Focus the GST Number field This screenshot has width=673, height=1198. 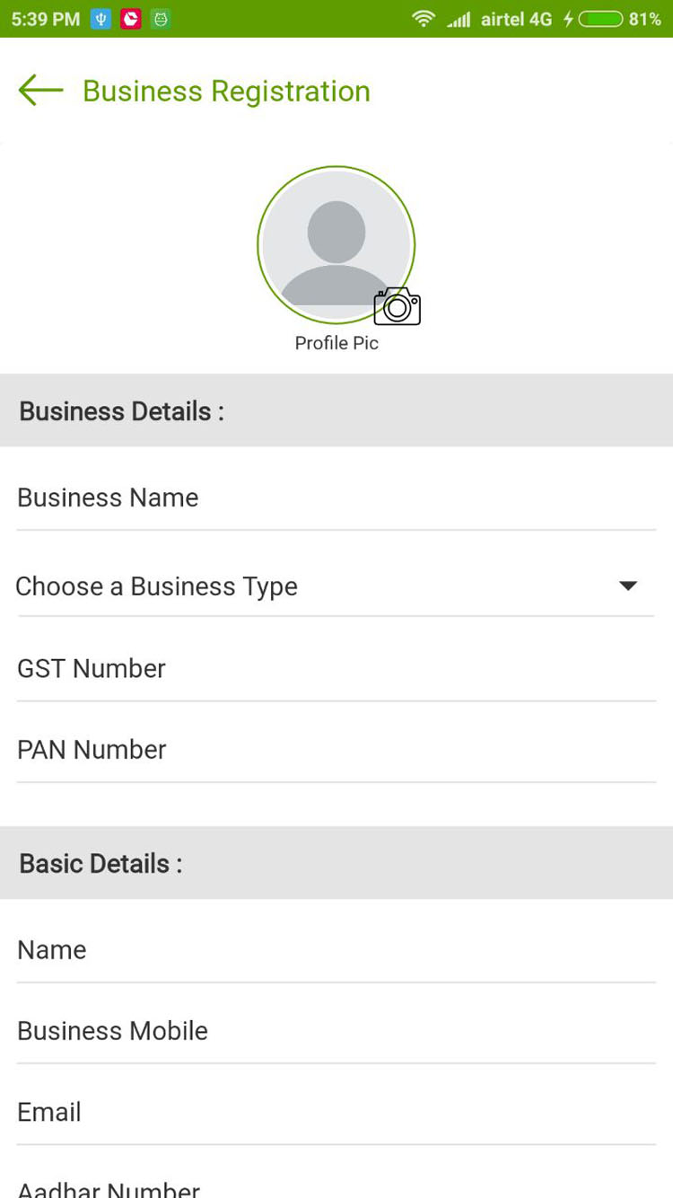point(336,668)
